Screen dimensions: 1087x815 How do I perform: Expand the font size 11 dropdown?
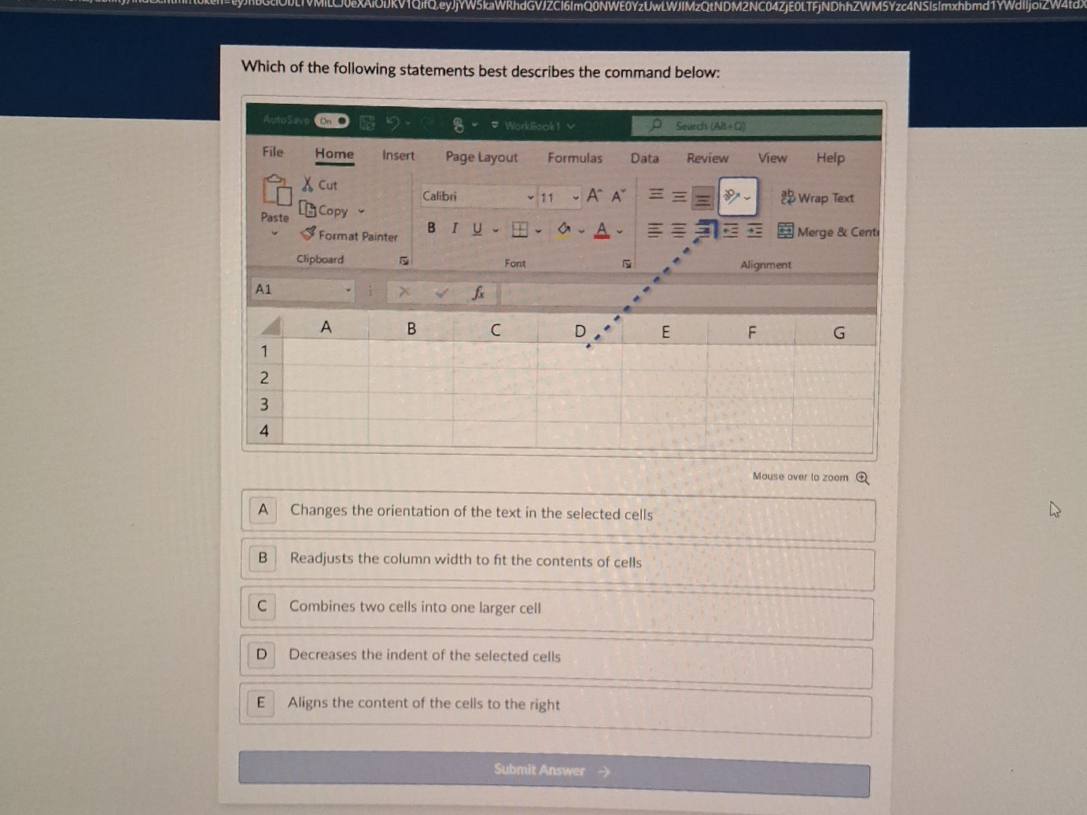(x=576, y=197)
